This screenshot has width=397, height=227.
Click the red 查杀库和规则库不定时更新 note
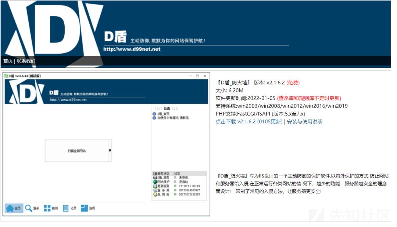pos(309,98)
